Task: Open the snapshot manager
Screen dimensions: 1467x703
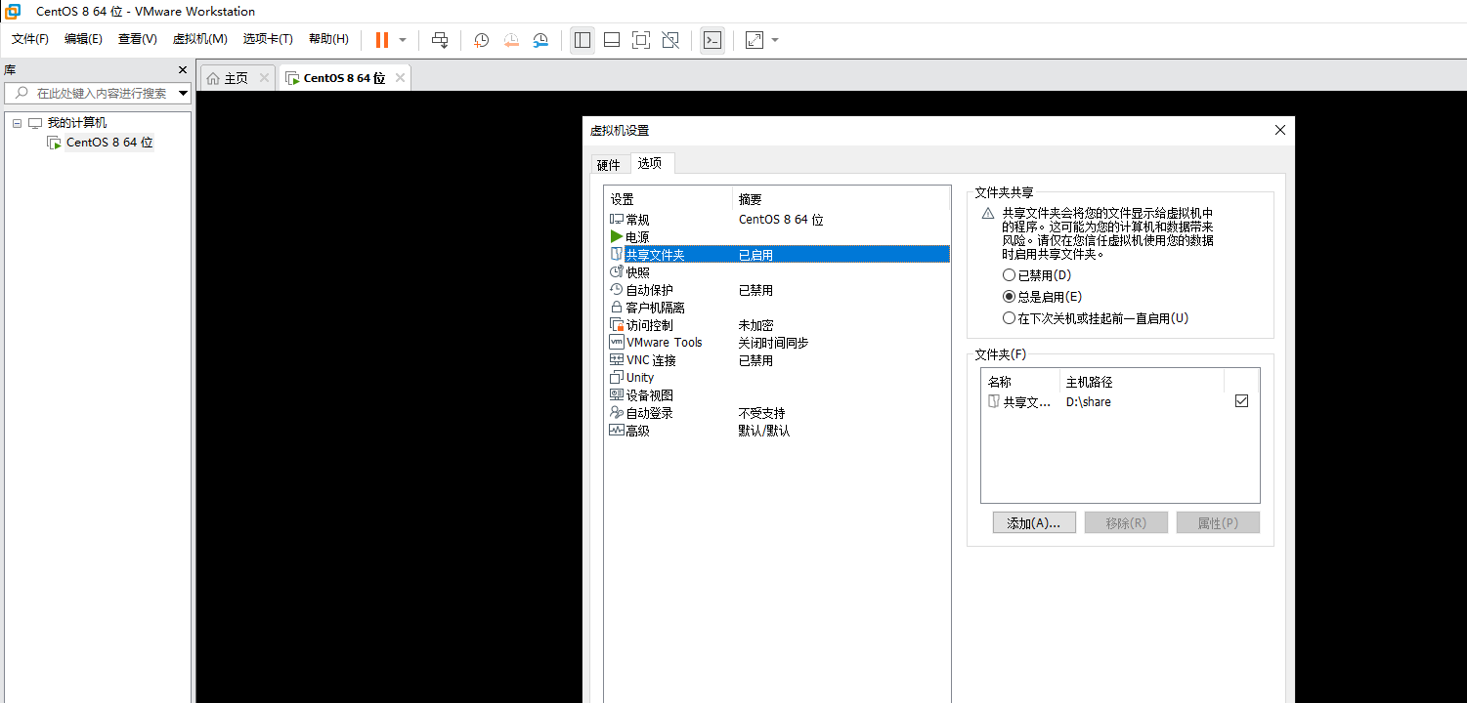Action: [540, 40]
